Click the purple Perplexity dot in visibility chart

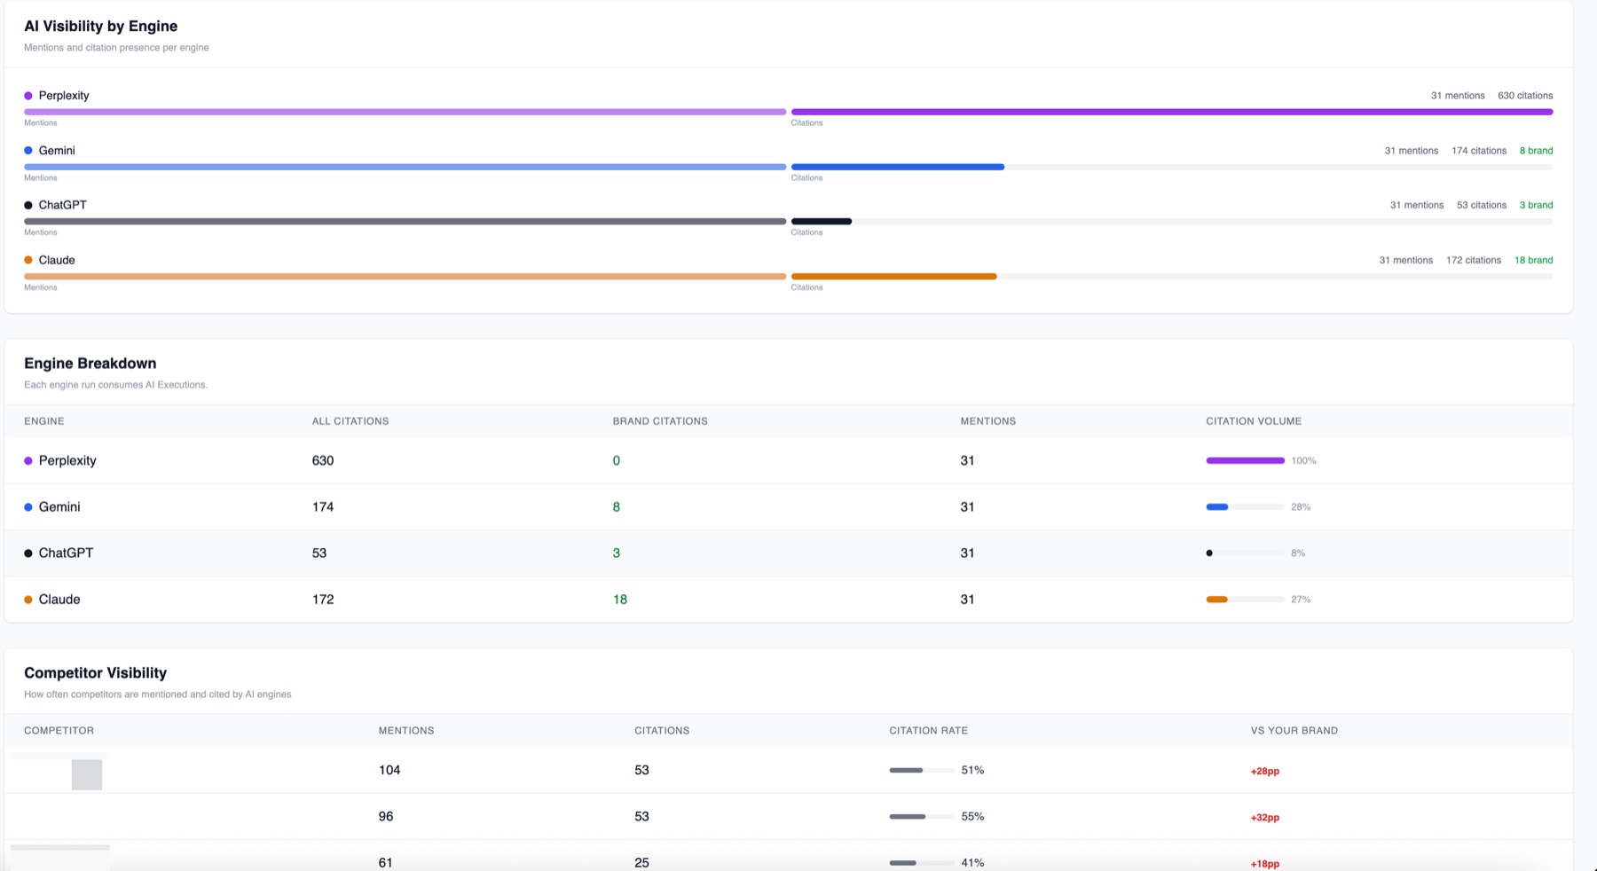[28, 96]
